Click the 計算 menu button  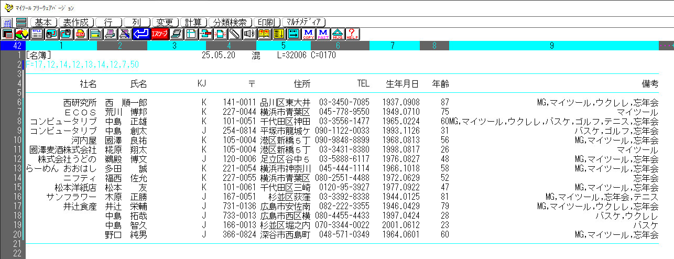[x=193, y=23]
